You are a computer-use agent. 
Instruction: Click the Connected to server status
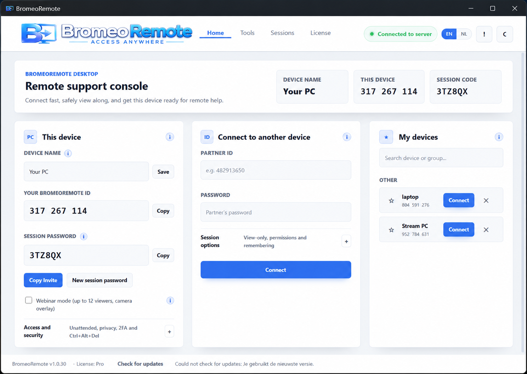401,34
